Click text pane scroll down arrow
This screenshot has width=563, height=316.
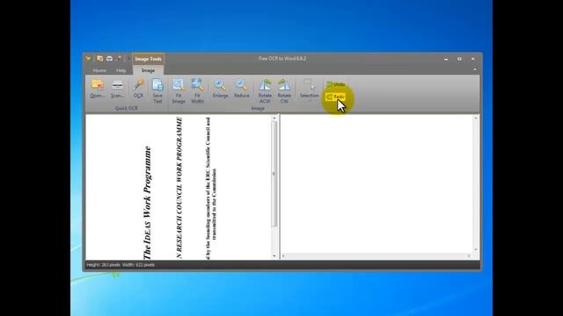click(x=476, y=249)
